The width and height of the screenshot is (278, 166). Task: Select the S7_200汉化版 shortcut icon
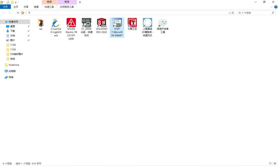[x=86, y=23]
